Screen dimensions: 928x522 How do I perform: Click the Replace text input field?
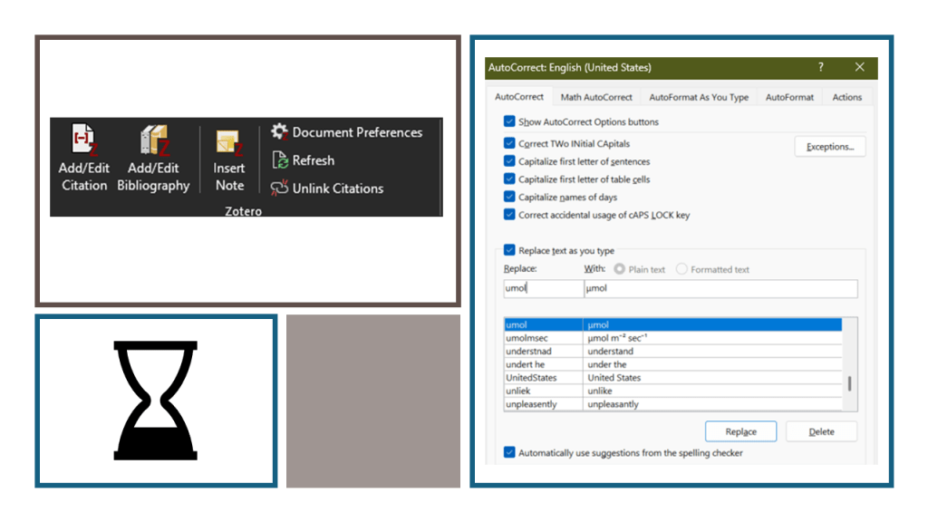point(543,289)
